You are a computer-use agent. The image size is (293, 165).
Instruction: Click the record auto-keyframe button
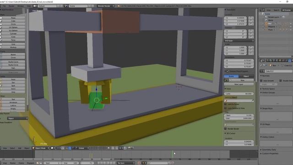[x=139, y=163]
